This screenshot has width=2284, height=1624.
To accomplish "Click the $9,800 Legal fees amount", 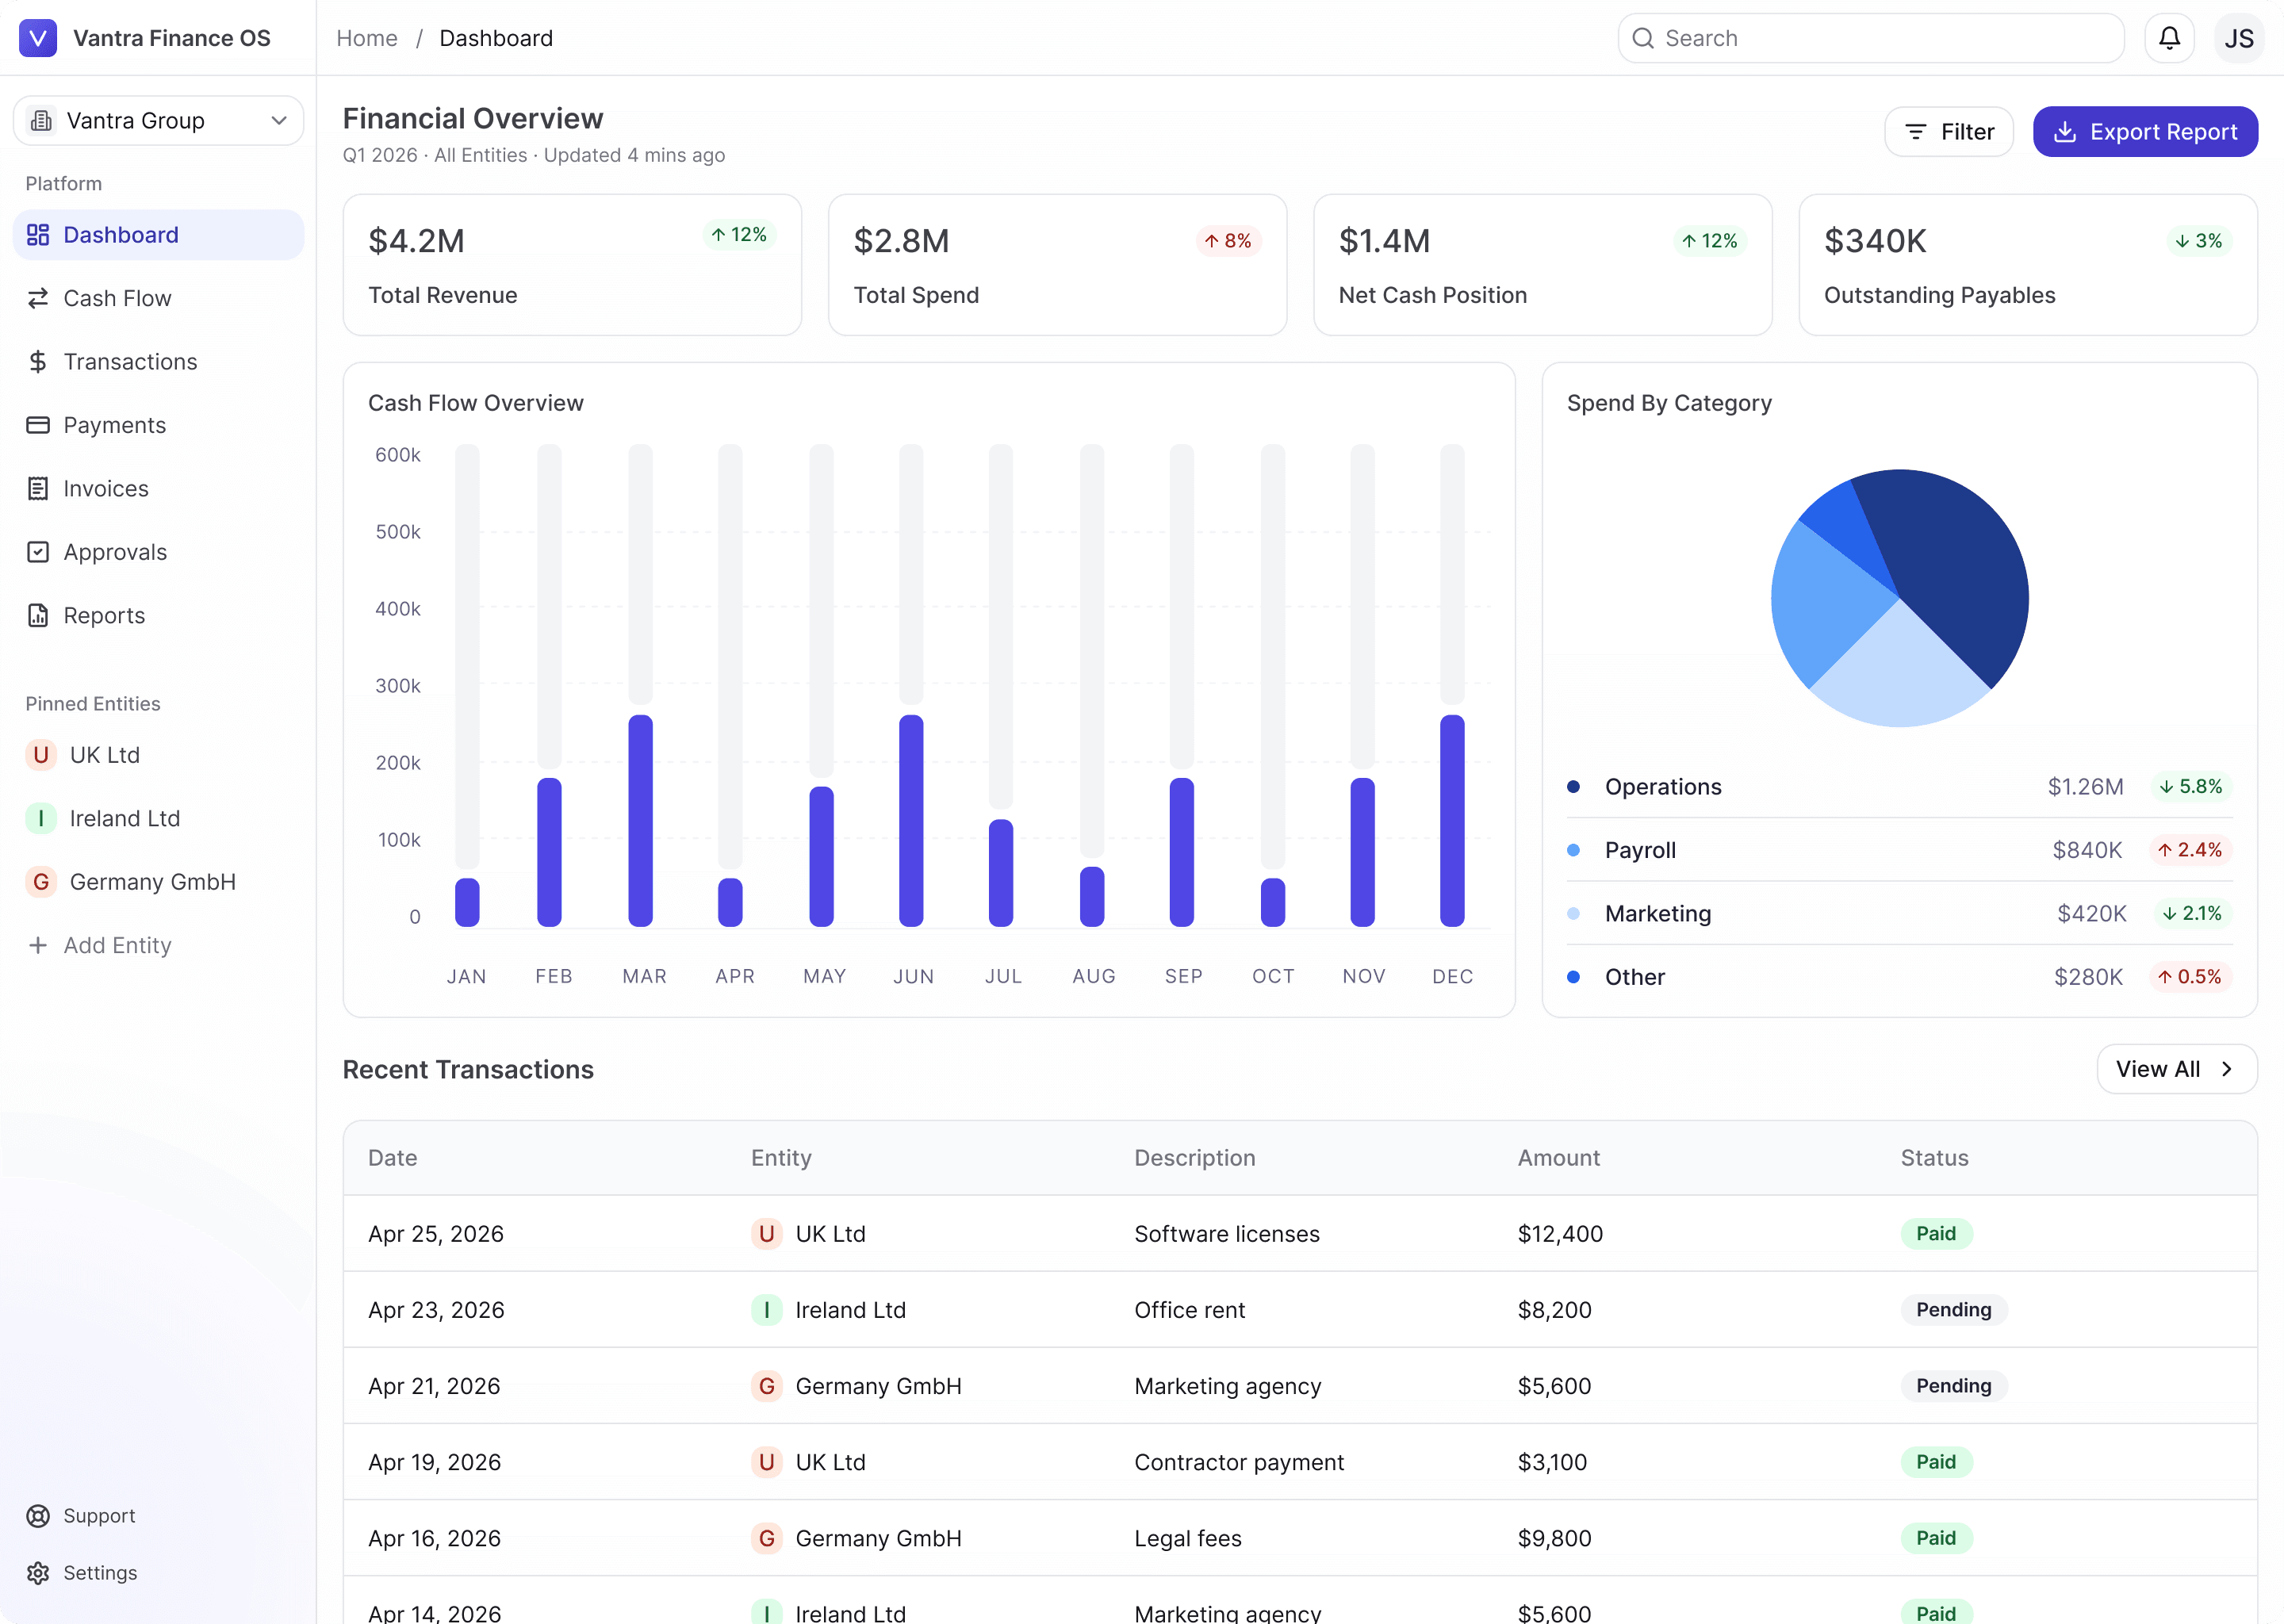I will [1554, 1538].
